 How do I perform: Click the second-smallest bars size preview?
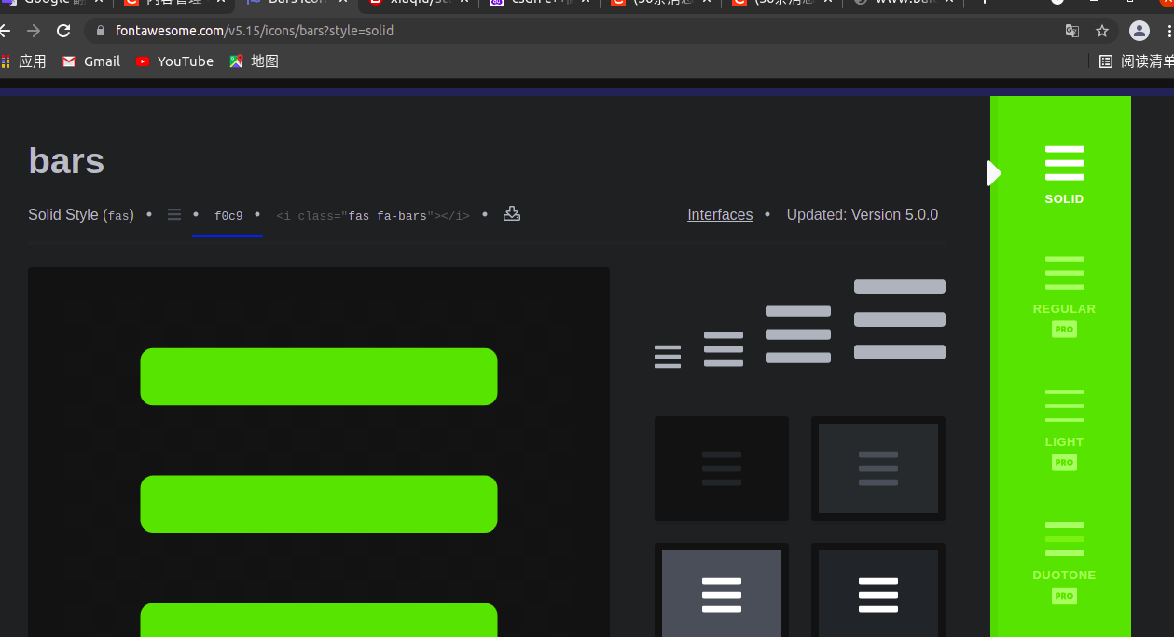[724, 349]
